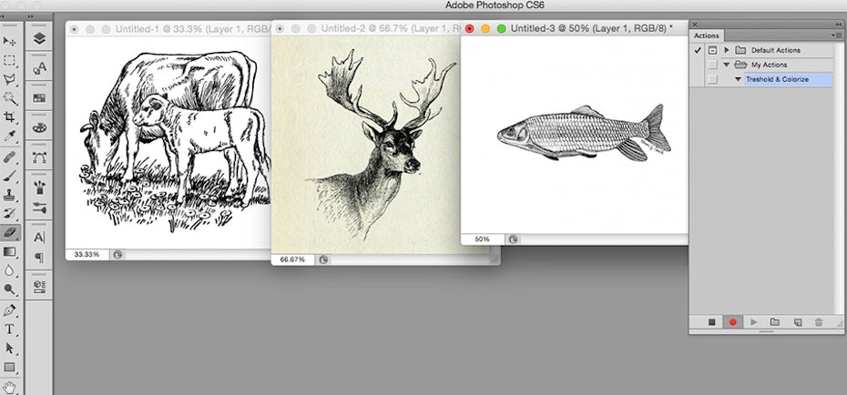This screenshot has width=847, height=395.
Task: Select the Hand tool
Action: tap(10, 386)
